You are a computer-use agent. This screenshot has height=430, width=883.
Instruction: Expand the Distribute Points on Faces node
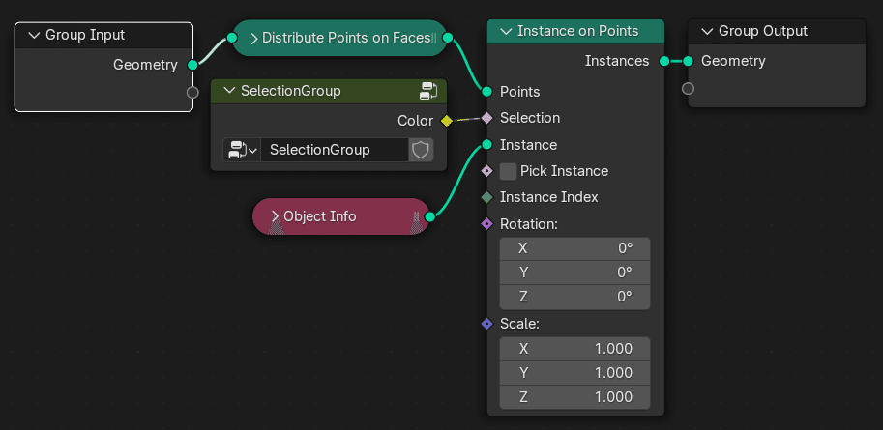click(x=254, y=39)
